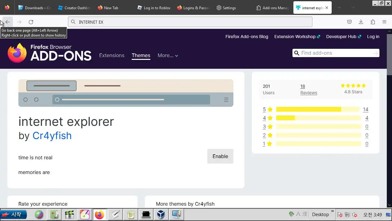Click the address bar showing INTERNET EX
The image size is (392, 221).
pos(190,22)
